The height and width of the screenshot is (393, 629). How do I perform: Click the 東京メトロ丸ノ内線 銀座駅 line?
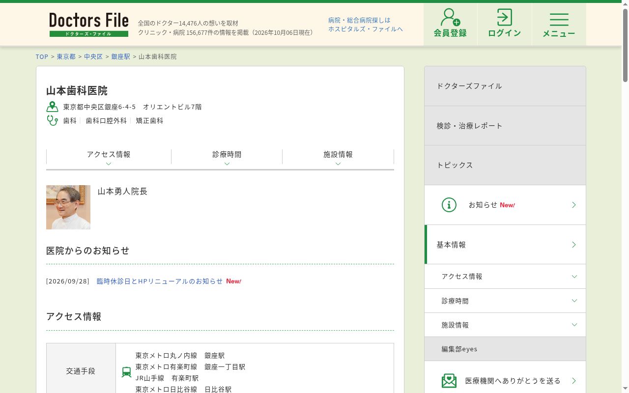[180, 355]
